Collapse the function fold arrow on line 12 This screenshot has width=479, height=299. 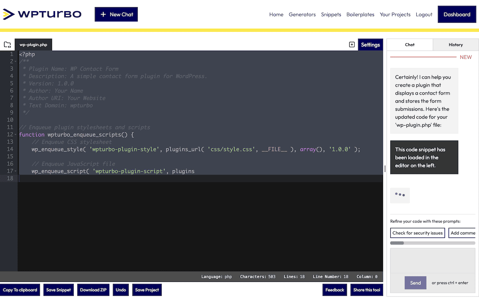coord(16,134)
